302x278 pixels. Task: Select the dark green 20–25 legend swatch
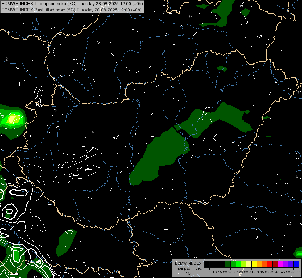click(228, 264)
